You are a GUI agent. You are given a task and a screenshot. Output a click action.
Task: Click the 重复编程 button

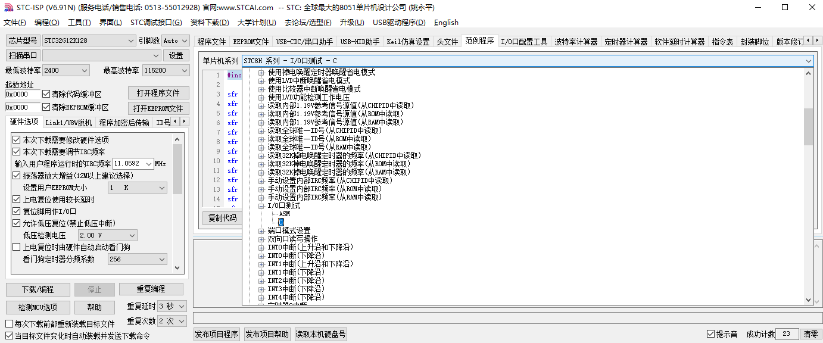coord(151,289)
